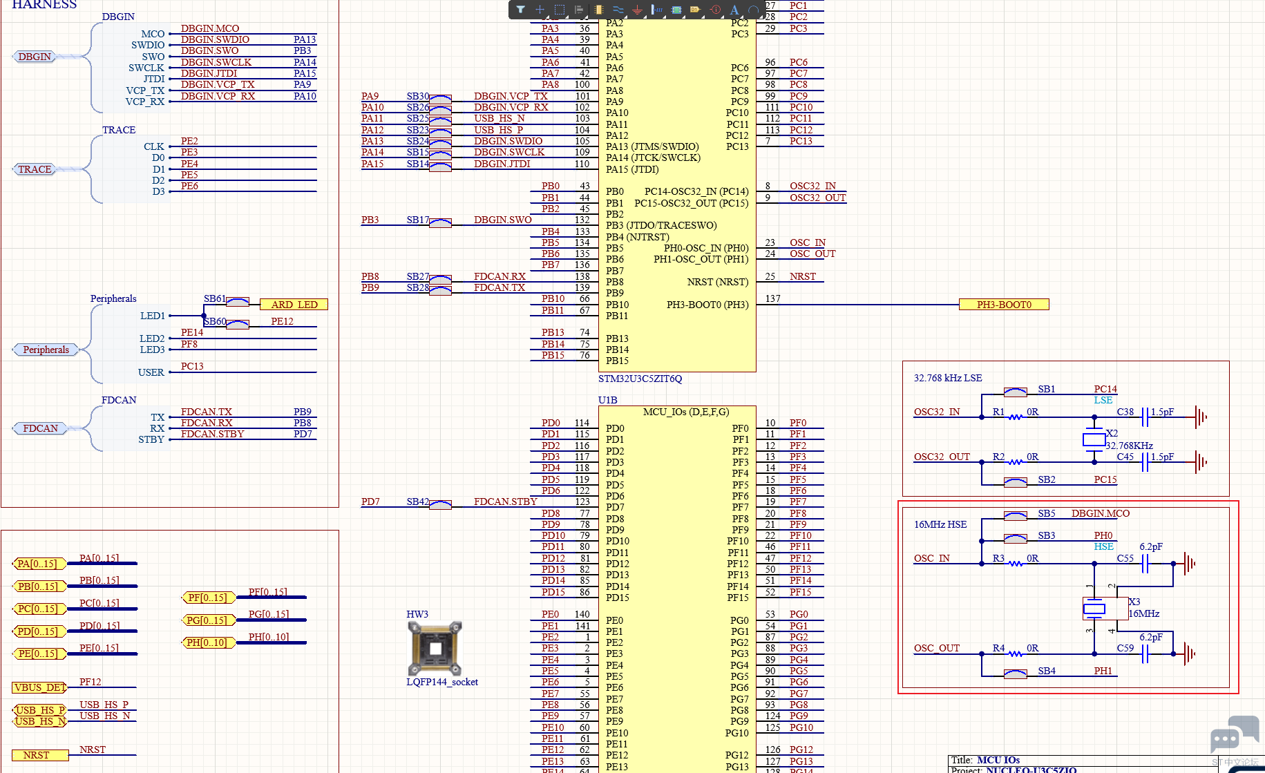The width and height of the screenshot is (1265, 773).
Task: Click the STM32U3C5ZIT6Q designator text
Action: point(640,379)
